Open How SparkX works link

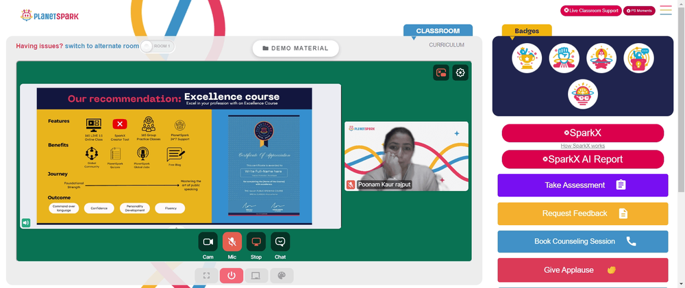(x=583, y=146)
